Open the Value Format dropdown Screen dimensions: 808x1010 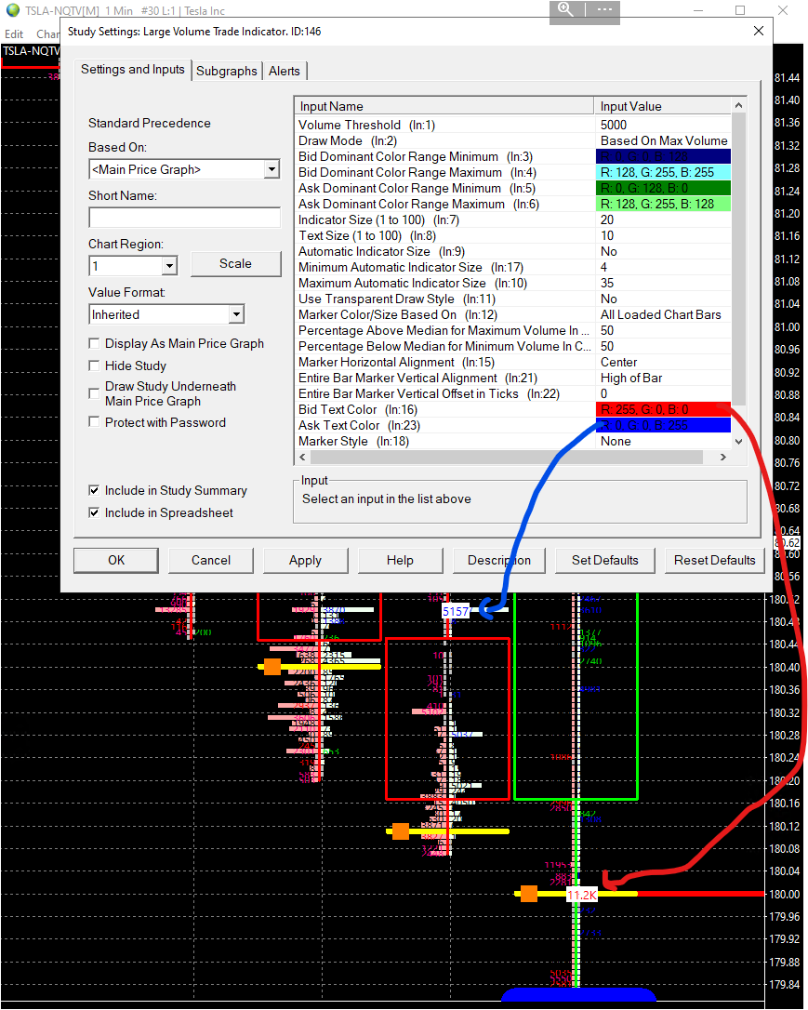click(236, 314)
